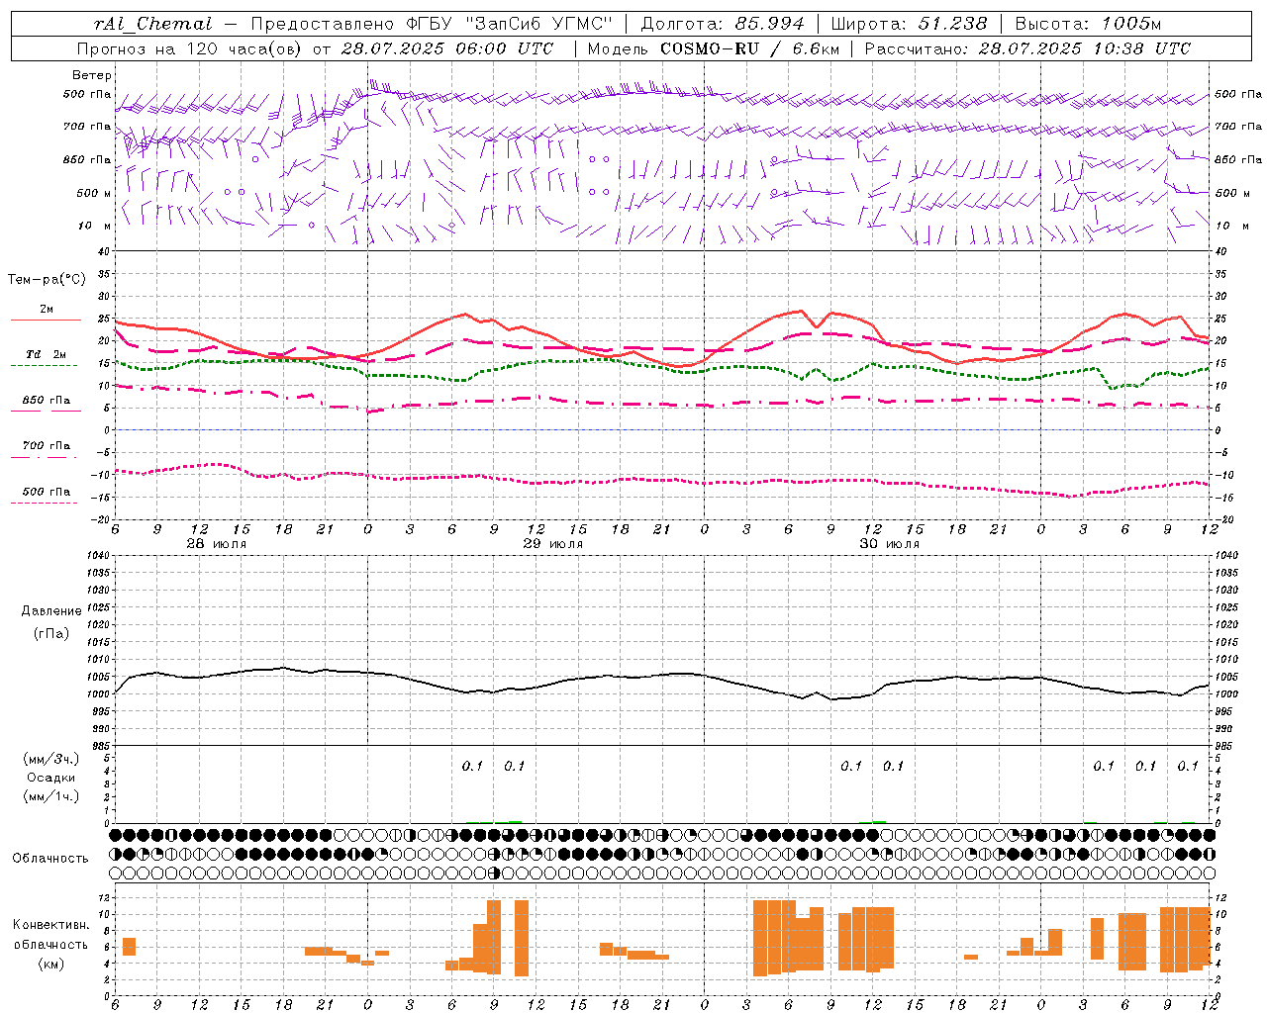Click the 30 июля date label
Viewport: 1267px width, 1013px height.
[x=890, y=544]
